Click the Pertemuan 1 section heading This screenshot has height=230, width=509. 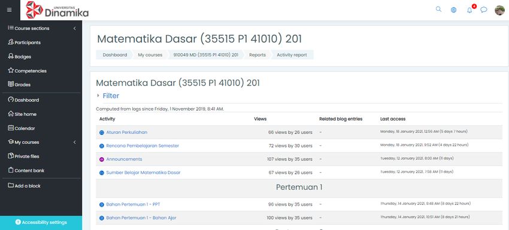coord(299,187)
